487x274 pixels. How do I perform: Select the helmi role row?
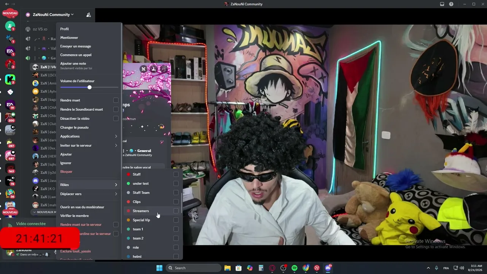click(153, 256)
